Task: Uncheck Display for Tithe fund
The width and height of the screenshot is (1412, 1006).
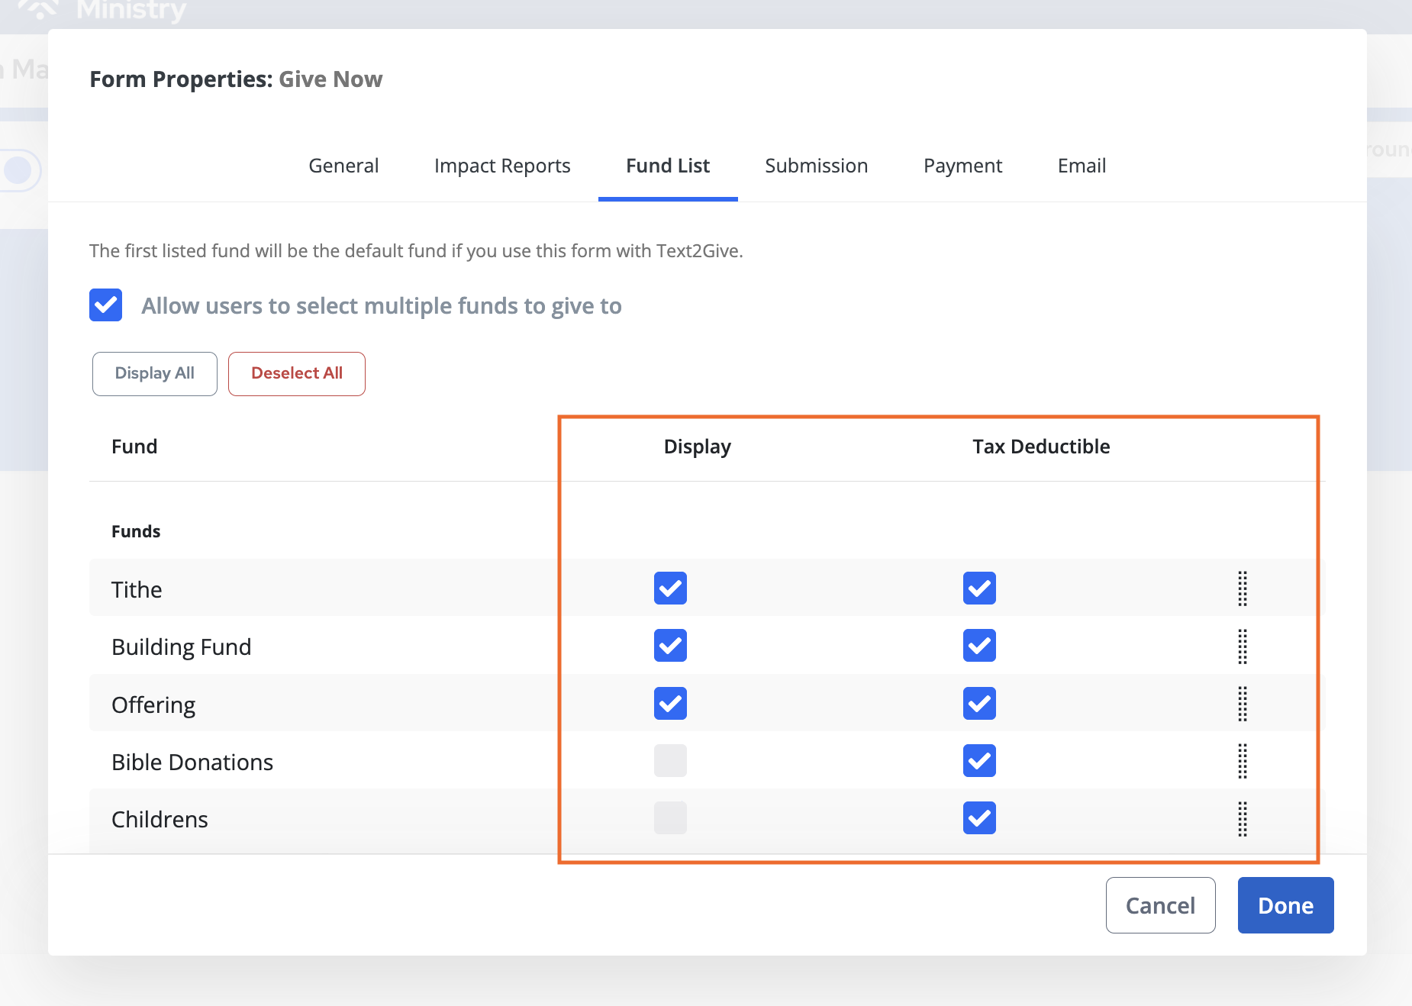Action: 670,588
